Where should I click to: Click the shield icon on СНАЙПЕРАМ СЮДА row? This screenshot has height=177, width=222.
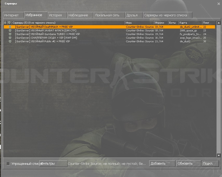click(10, 38)
